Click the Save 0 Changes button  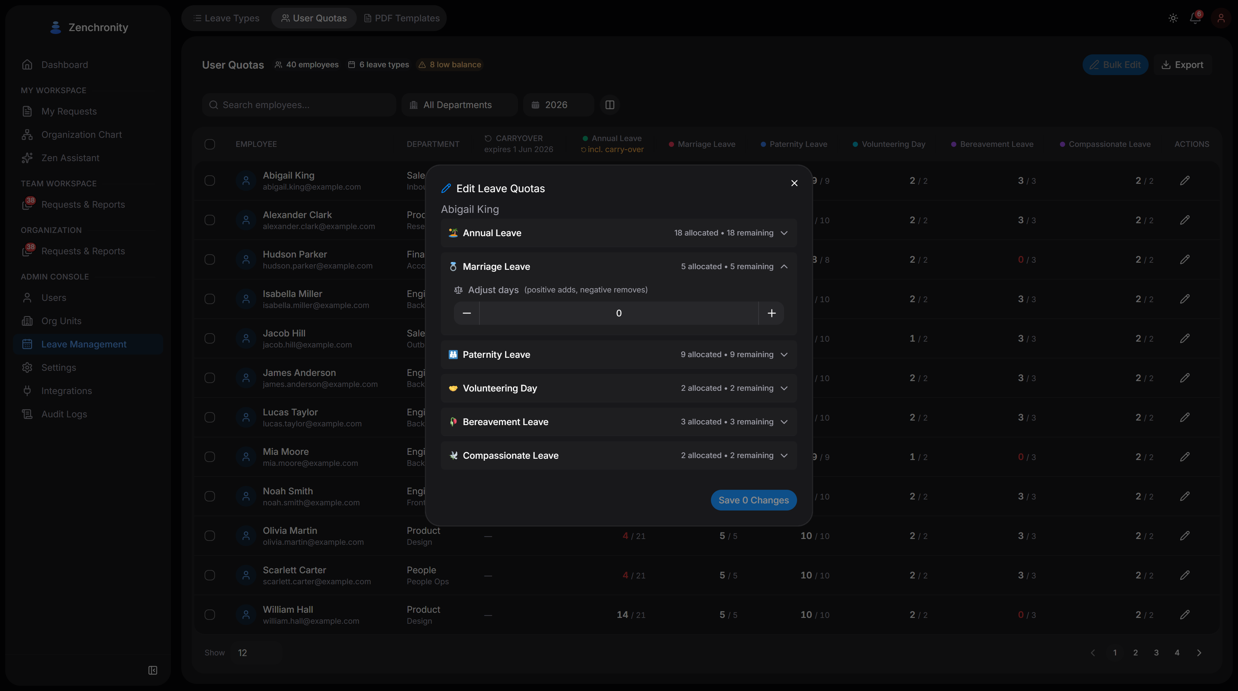pyautogui.click(x=754, y=500)
